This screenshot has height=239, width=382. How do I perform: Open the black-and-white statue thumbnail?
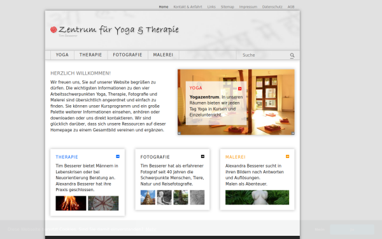point(164,198)
